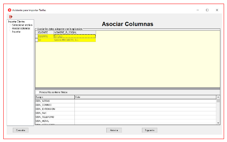Select 'Asociar columnas' step in tree

tap(21, 28)
